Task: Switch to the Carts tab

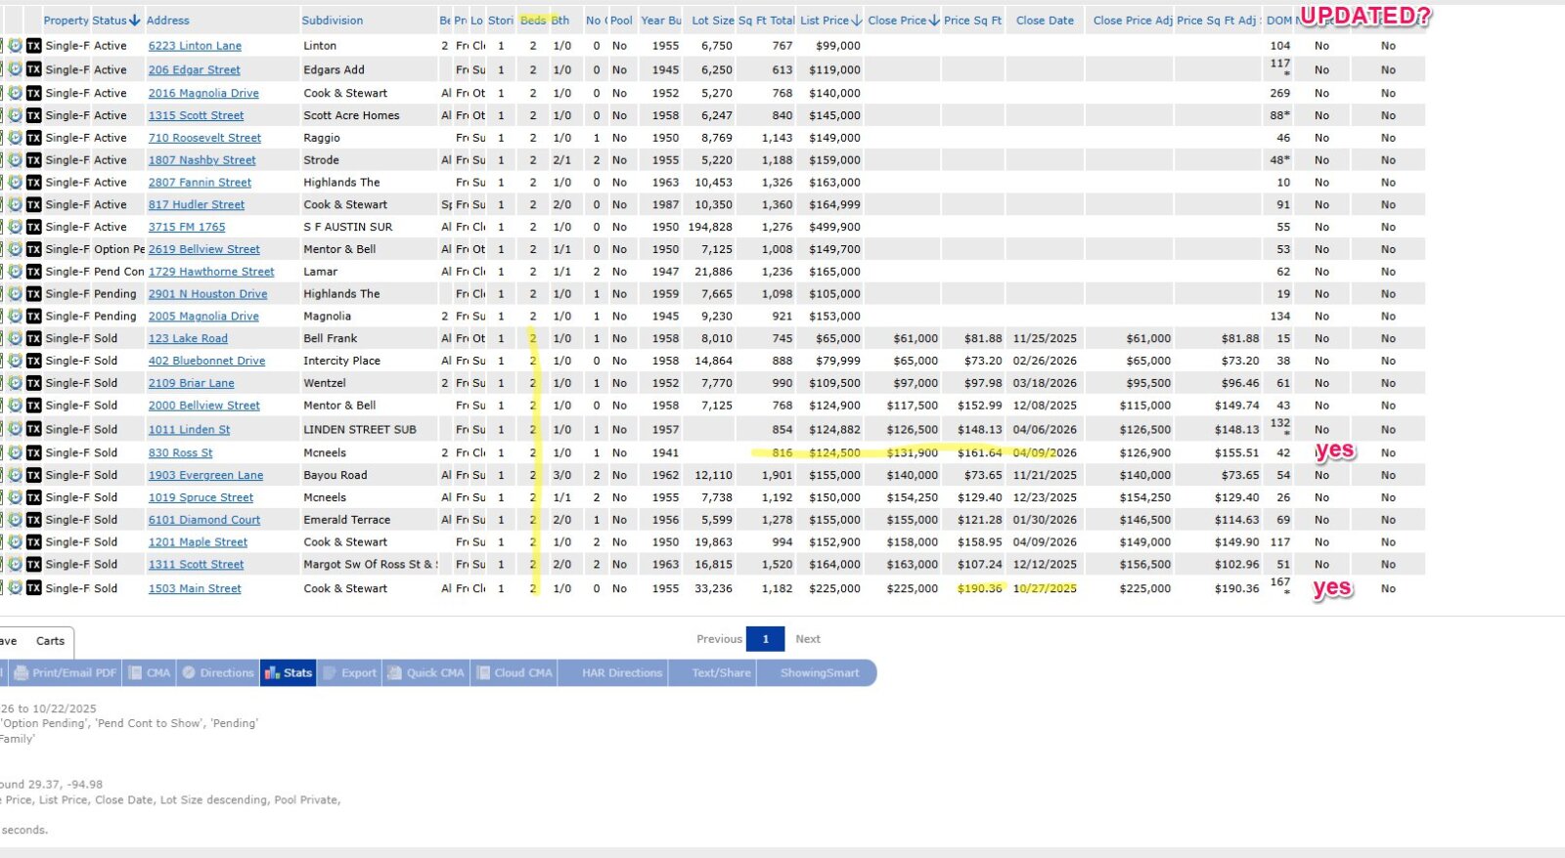Action: tap(50, 641)
